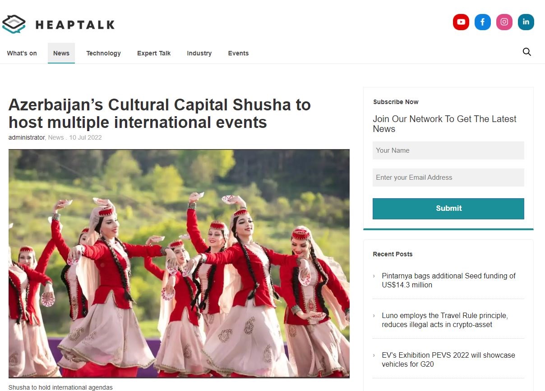Select the What's on menu item

pos(22,53)
